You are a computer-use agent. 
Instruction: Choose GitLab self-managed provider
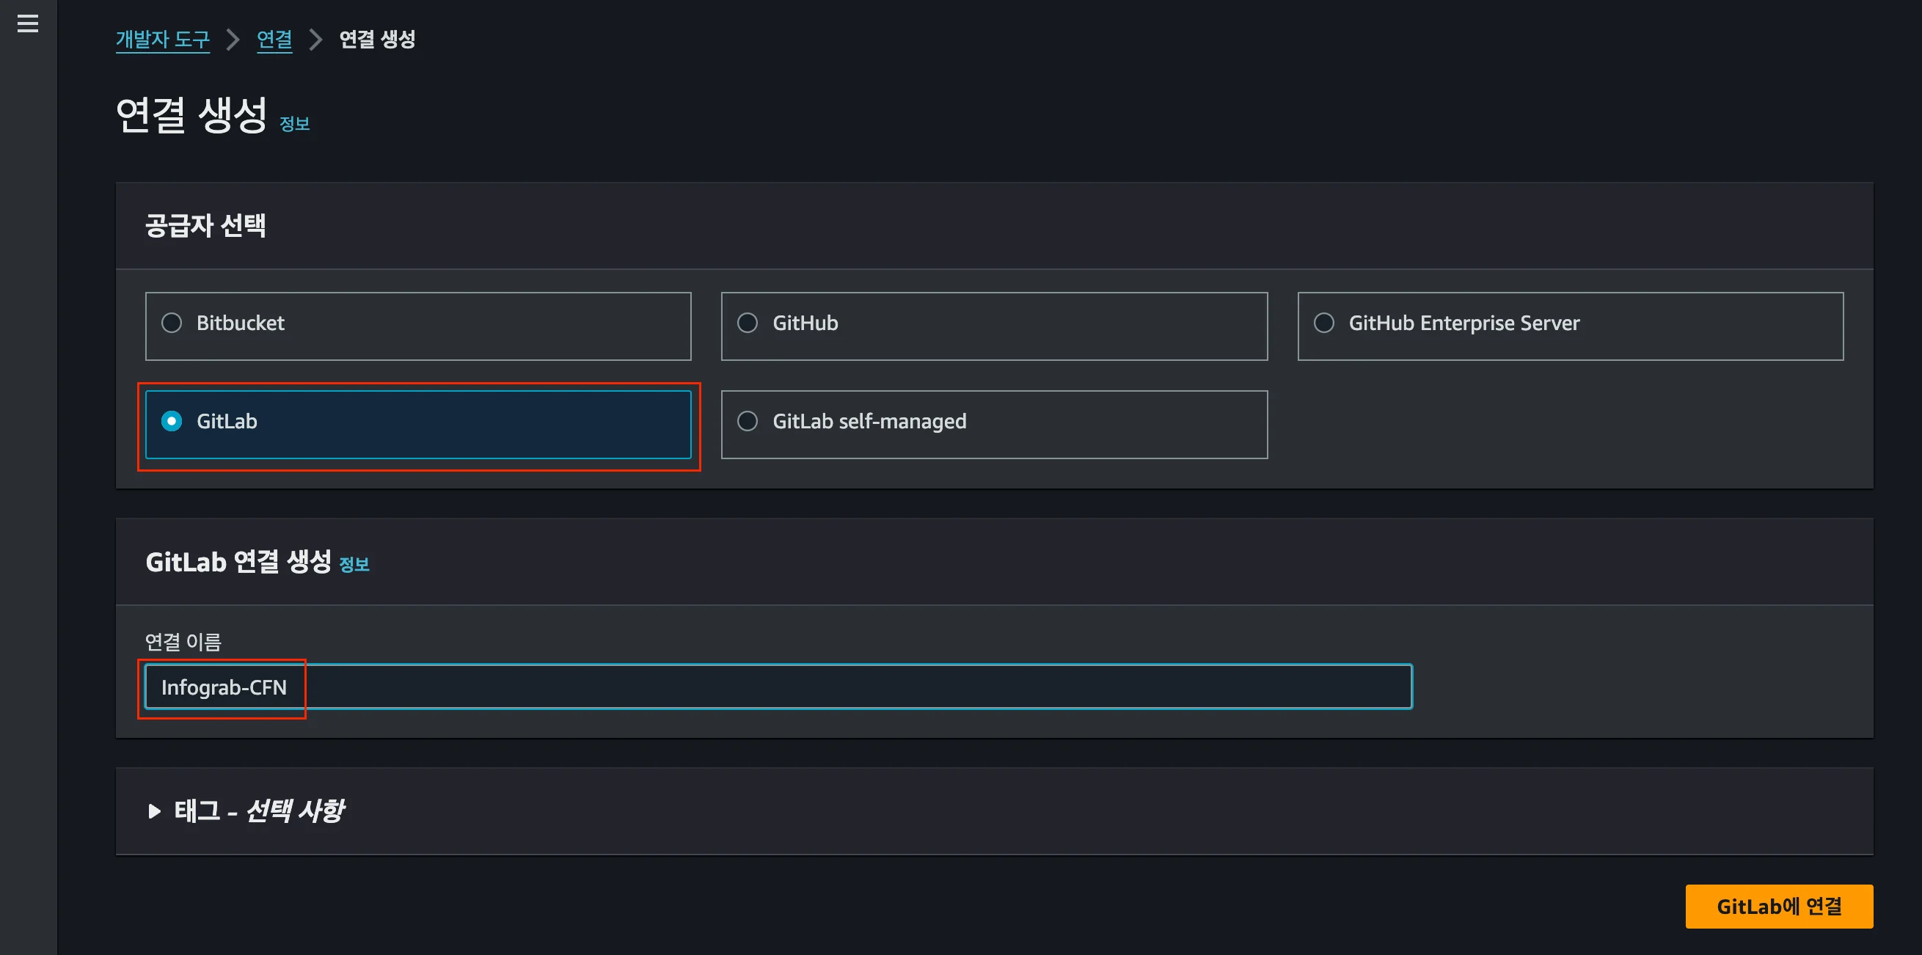[748, 422]
